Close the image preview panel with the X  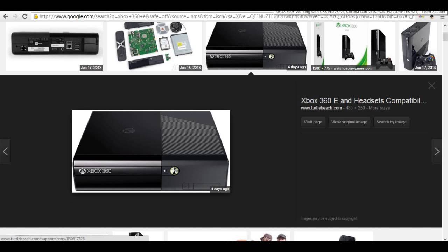[432, 86]
